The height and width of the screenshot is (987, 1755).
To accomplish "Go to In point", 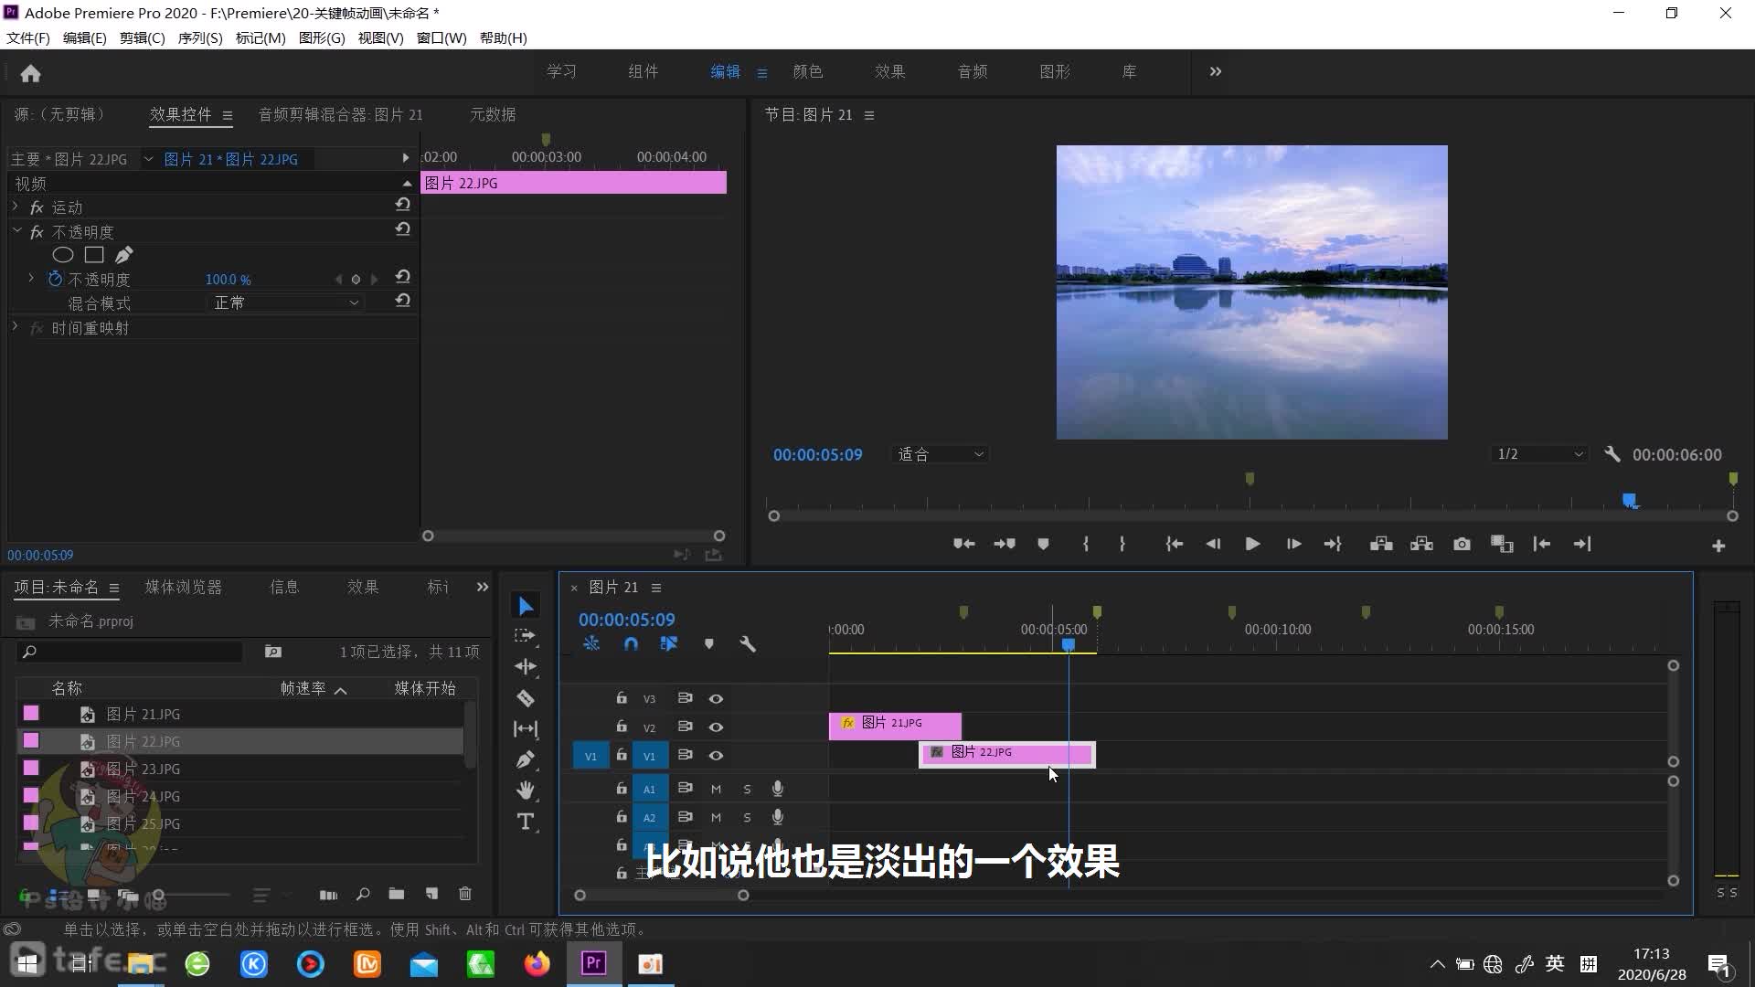I will pos(1174,545).
